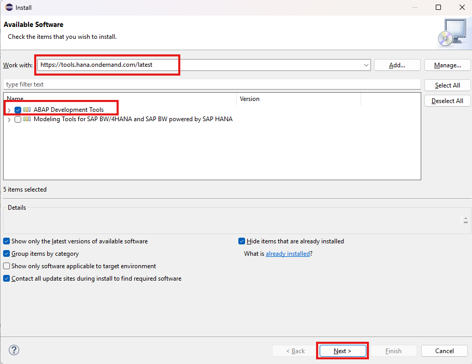472x364 pixels.
Task: Open the Work with site dropdown arrow
Action: tap(366, 65)
